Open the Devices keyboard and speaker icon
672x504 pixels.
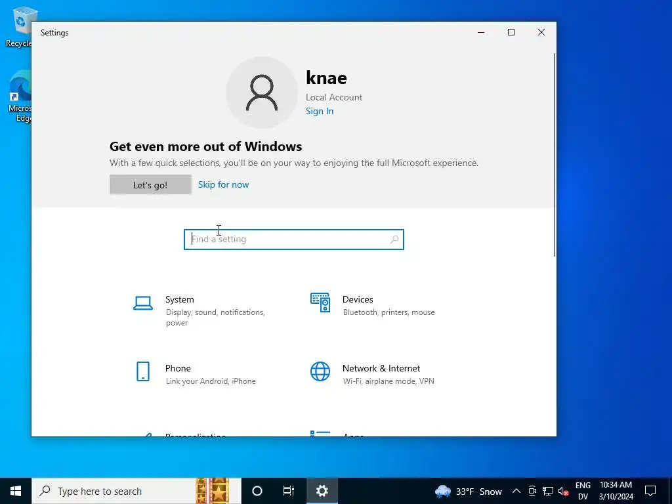(320, 303)
